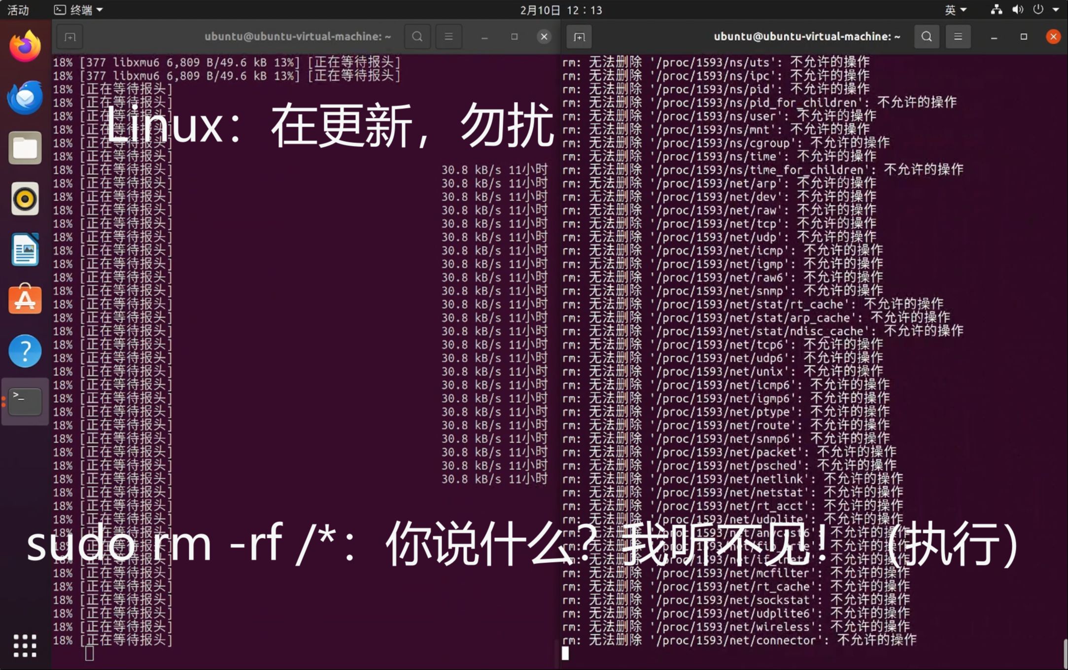Minimize the right terminal window
The height and width of the screenshot is (670, 1068).
pos(994,37)
